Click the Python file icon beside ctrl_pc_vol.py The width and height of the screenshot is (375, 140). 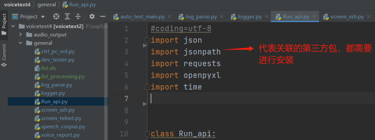[x=37, y=52]
